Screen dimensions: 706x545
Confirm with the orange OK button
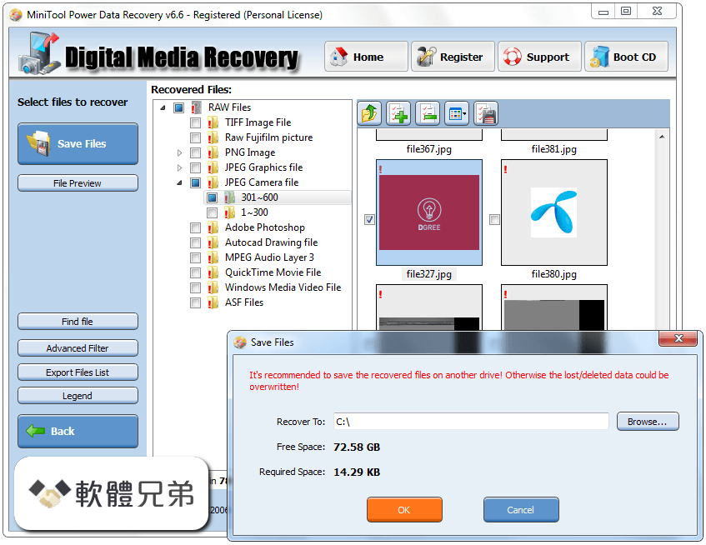pos(404,509)
